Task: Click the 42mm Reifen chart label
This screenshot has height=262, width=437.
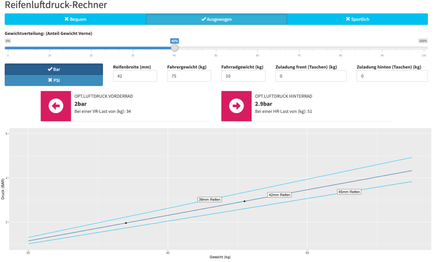Action: pyautogui.click(x=279, y=195)
